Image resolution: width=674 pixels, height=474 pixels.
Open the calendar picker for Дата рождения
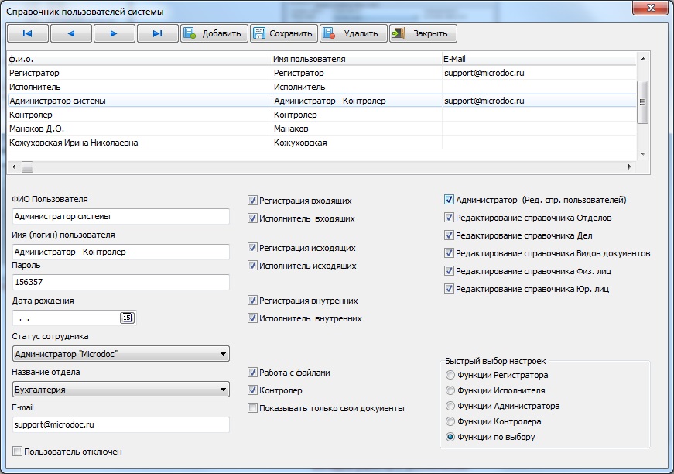(x=127, y=318)
